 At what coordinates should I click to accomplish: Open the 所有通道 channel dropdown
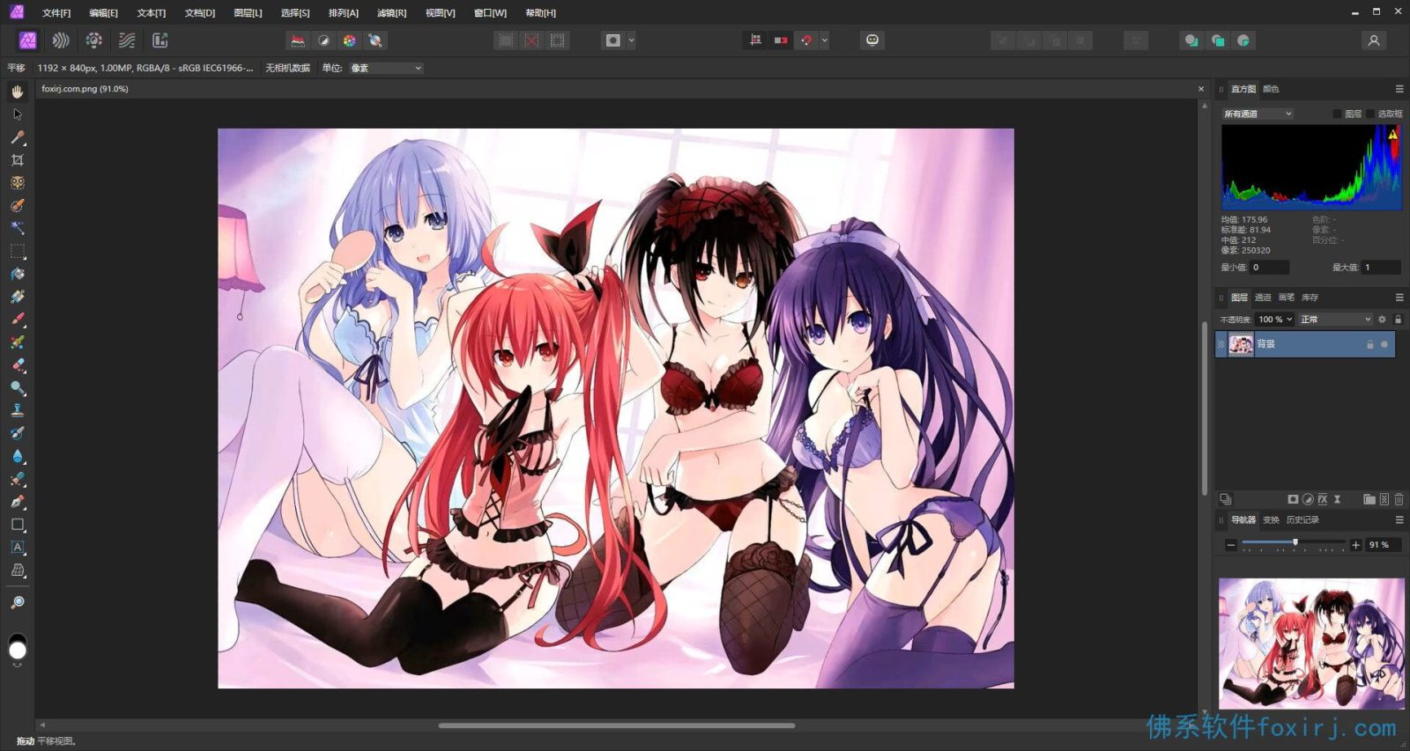1258,114
